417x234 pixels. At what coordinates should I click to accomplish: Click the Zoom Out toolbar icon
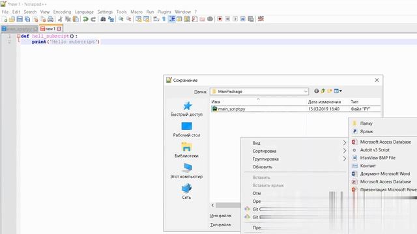click(129, 19)
